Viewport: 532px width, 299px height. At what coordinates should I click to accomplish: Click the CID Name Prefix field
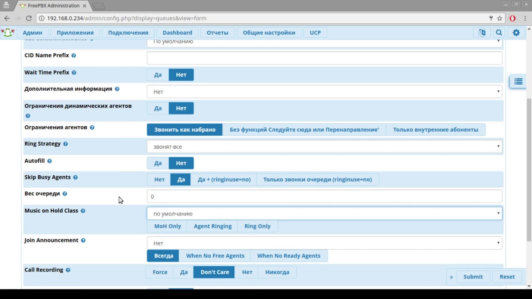[x=325, y=58]
